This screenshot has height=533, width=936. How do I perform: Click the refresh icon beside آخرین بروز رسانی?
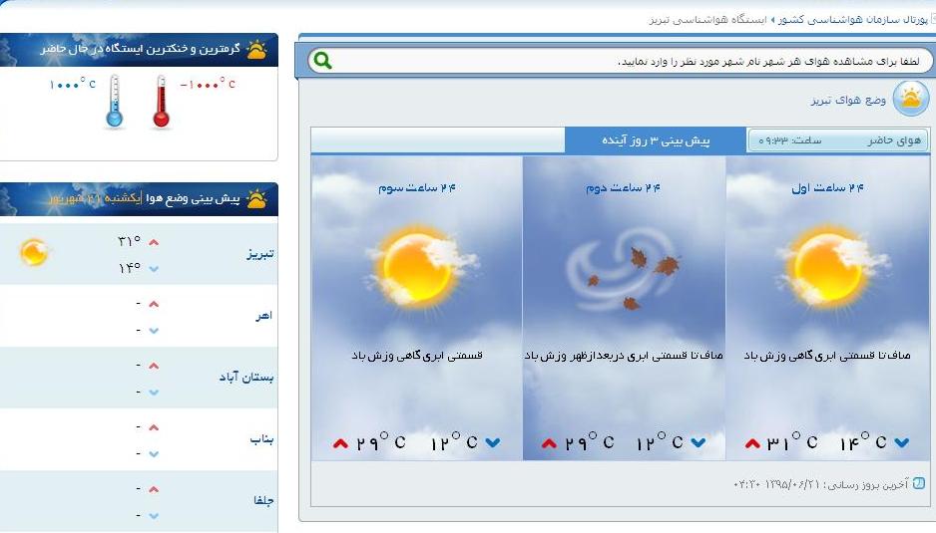point(919,483)
